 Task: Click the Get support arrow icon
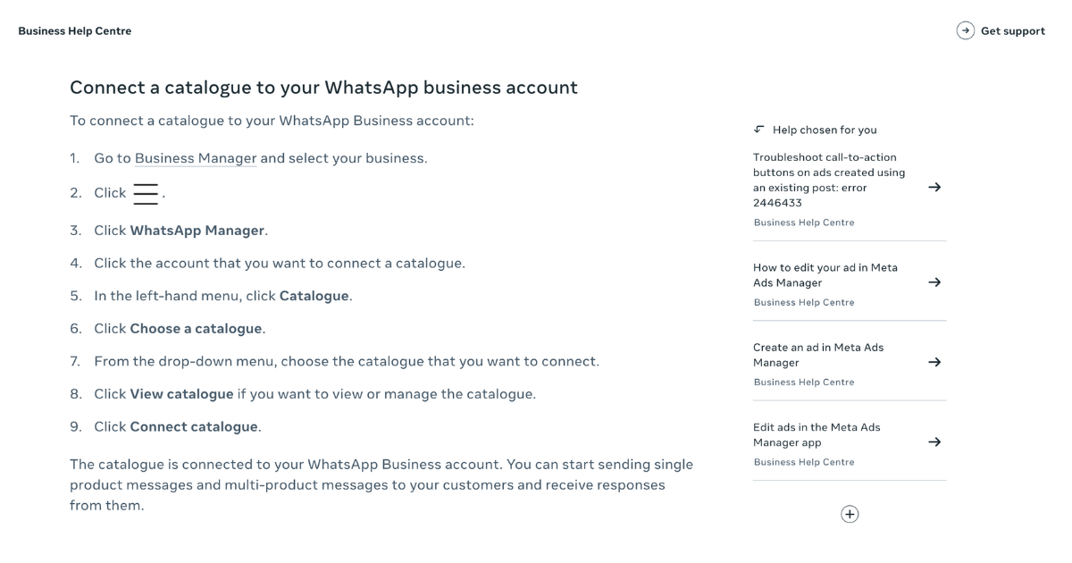(x=965, y=30)
